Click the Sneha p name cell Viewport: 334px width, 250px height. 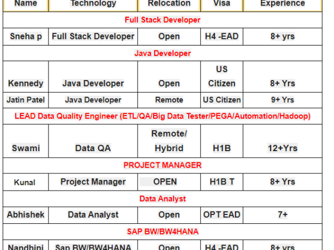[26, 37]
